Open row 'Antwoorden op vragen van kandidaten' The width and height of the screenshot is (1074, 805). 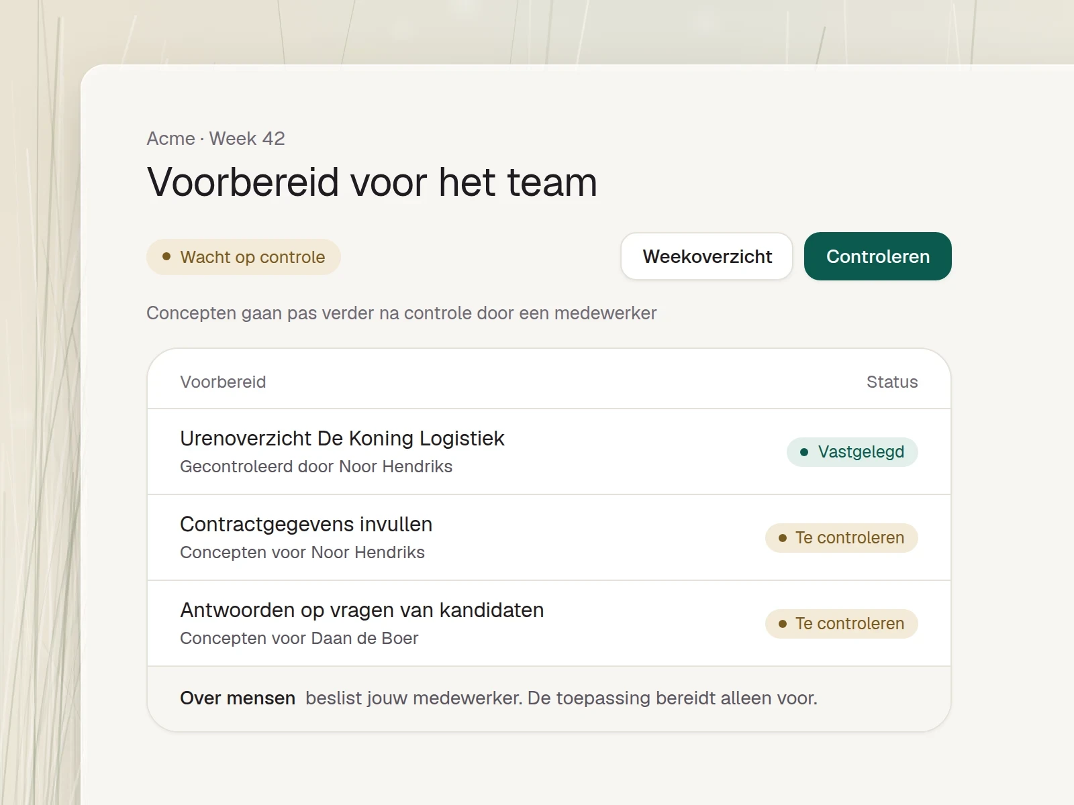[549, 623]
